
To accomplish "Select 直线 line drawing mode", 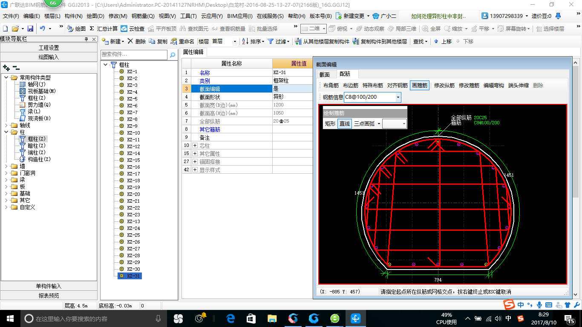I will (345, 123).
